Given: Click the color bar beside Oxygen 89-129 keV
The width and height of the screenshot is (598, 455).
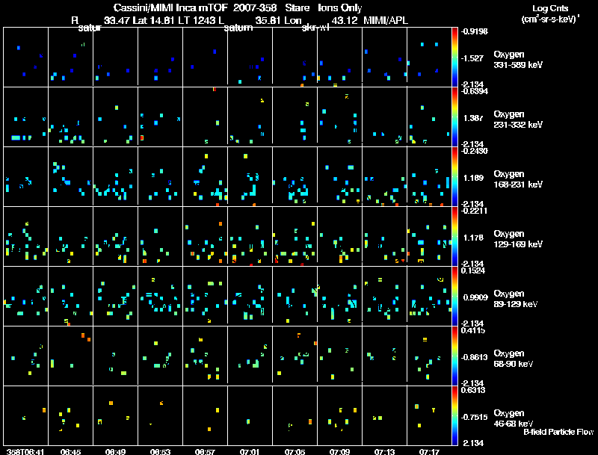Looking at the screenshot, I should [454, 296].
